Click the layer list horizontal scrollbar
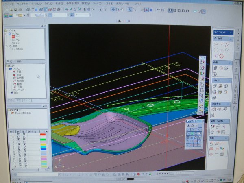The width and height of the screenshot is (244, 183). click(30, 170)
